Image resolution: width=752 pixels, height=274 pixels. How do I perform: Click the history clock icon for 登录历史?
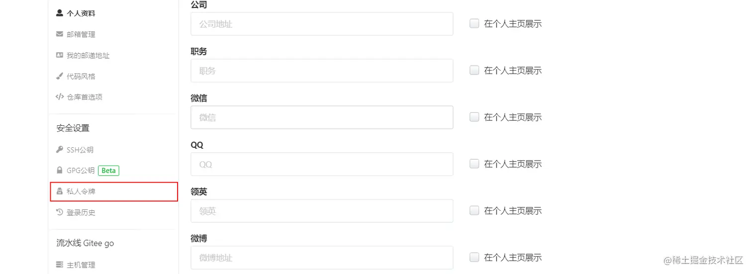[60, 212]
